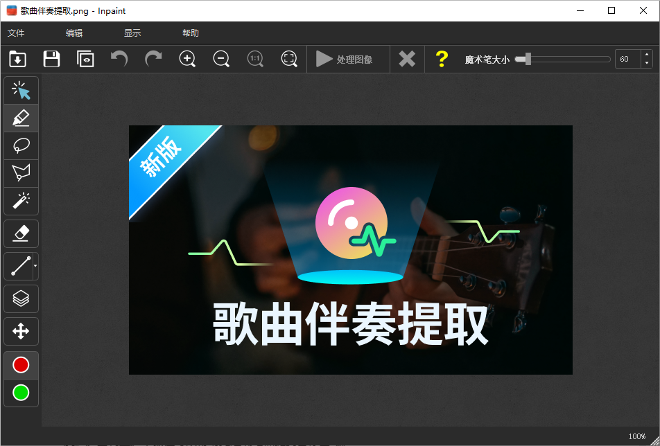Undo the last action
The image size is (660, 446).
(119, 59)
